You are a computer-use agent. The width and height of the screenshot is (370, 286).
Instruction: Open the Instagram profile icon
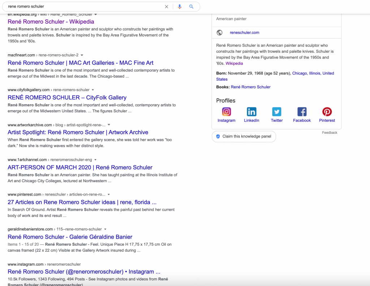226,112
